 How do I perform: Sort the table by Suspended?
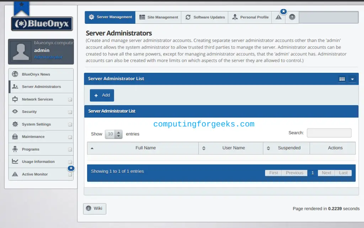point(287,148)
